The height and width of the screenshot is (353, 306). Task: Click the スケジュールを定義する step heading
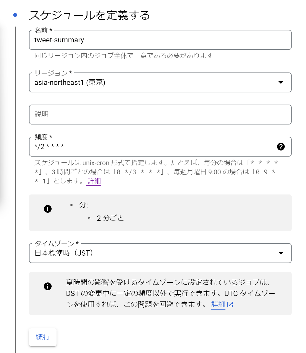click(89, 15)
